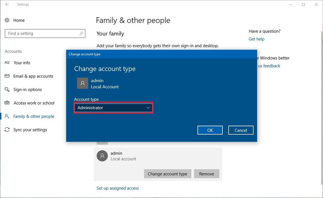
Task: Click the Remove button for admin
Action: coord(206,173)
